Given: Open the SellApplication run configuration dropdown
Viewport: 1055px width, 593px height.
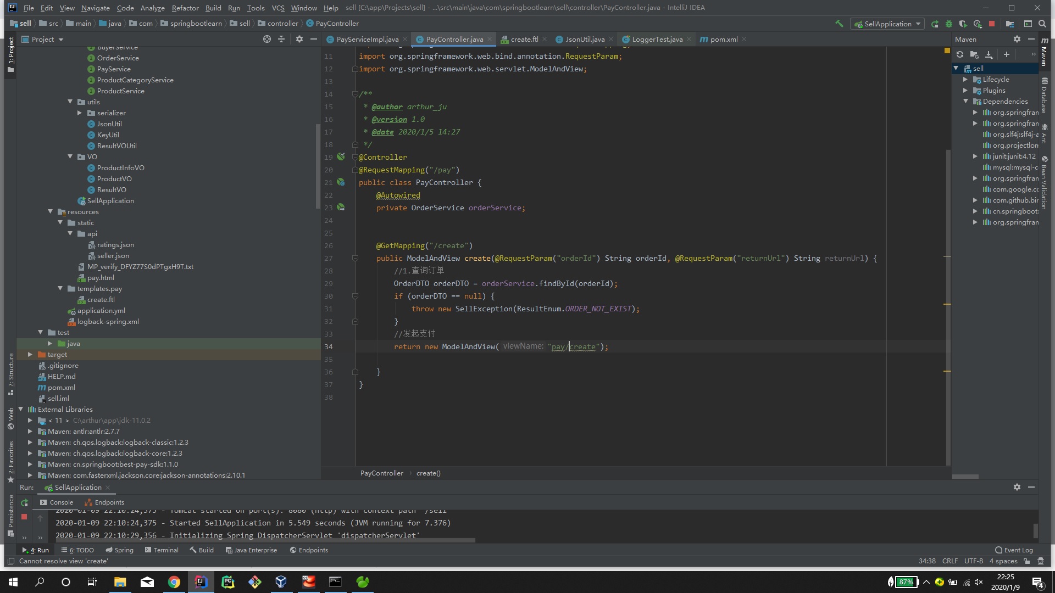Looking at the screenshot, I should tap(887, 24).
